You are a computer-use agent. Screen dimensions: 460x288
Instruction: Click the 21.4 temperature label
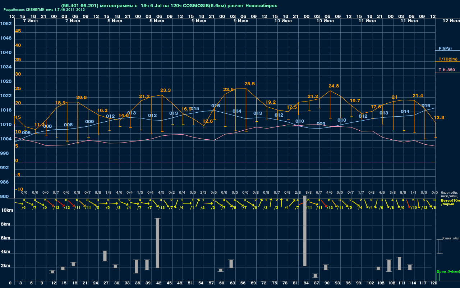(418, 96)
